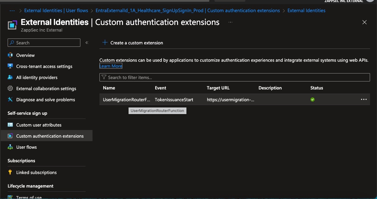Open the UserMigrationRouterF... extension name
This screenshot has width=377, height=199.
pos(126,99)
